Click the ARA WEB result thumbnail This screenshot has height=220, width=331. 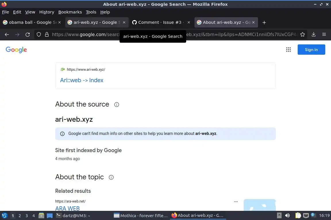tap(260, 205)
